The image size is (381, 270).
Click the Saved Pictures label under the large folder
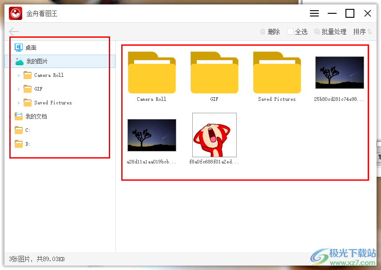coord(277,99)
